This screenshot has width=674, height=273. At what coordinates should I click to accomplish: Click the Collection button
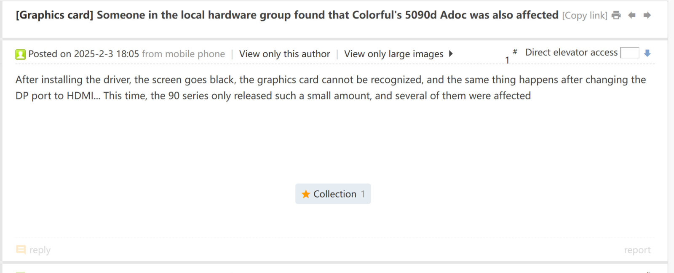(333, 194)
